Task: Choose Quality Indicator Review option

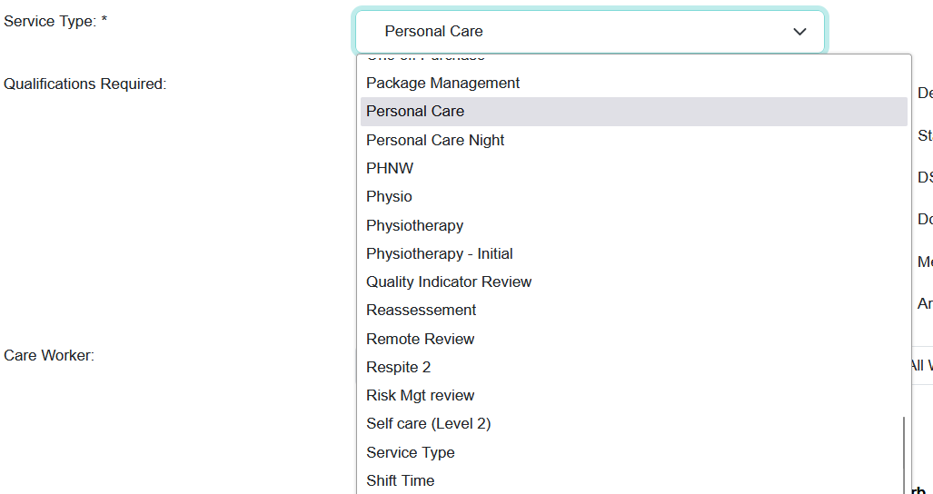Action: coord(449,282)
